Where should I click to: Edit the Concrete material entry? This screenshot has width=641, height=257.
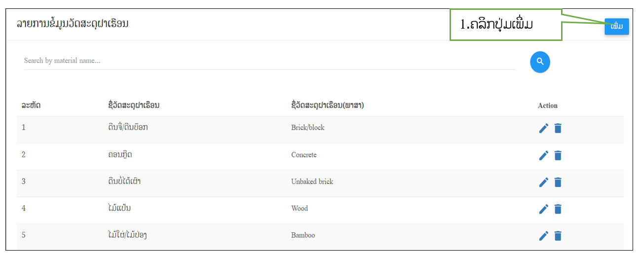click(x=543, y=155)
